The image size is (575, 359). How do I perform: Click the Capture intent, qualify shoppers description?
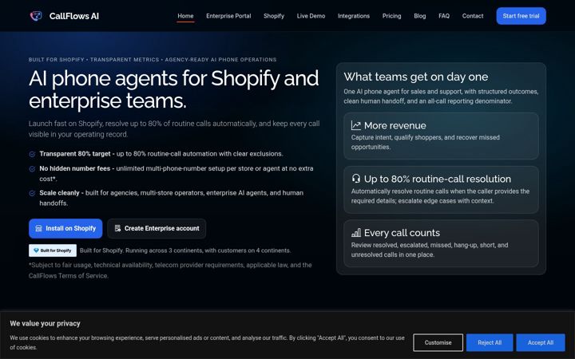(x=426, y=142)
